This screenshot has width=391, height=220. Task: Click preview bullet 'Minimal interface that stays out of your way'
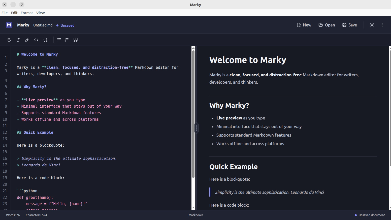click(259, 127)
